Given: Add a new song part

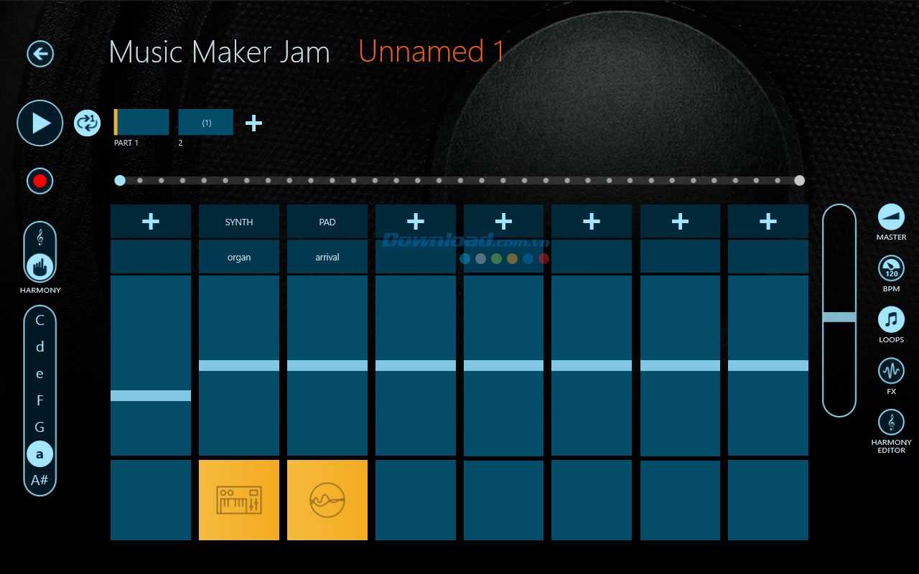Looking at the screenshot, I should (x=253, y=123).
